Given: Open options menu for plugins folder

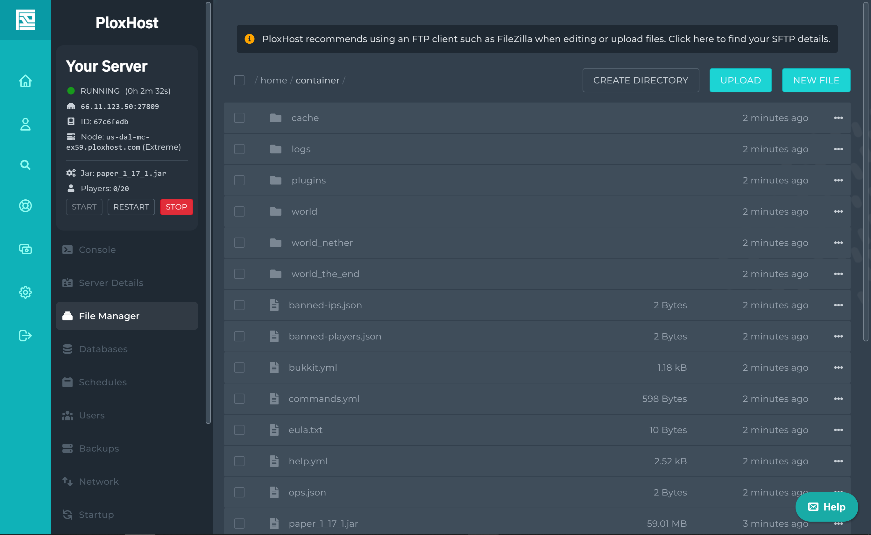Looking at the screenshot, I should click(838, 180).
